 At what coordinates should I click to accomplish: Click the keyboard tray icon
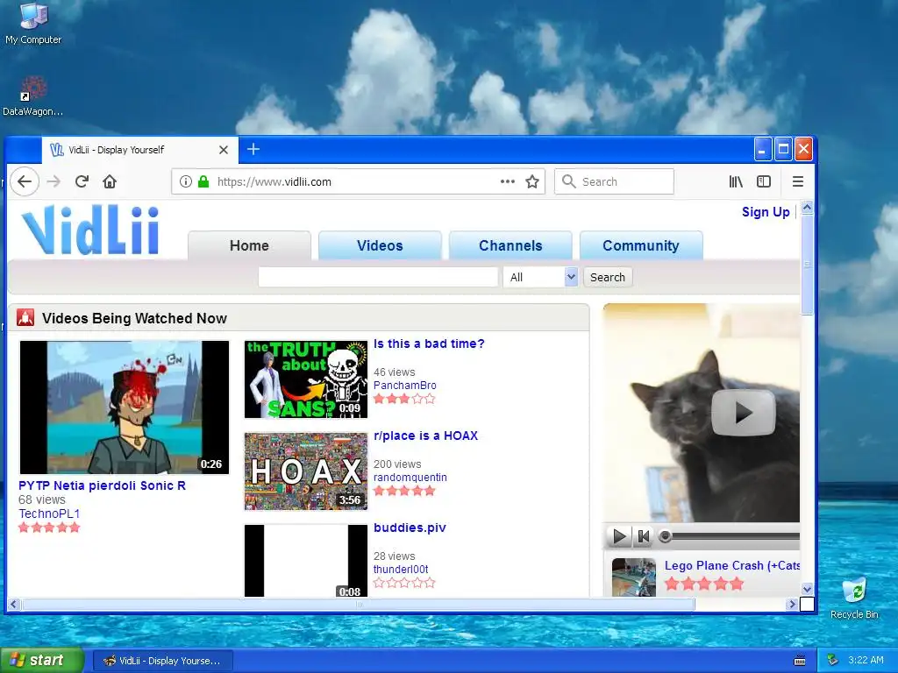tap(800, 661)
